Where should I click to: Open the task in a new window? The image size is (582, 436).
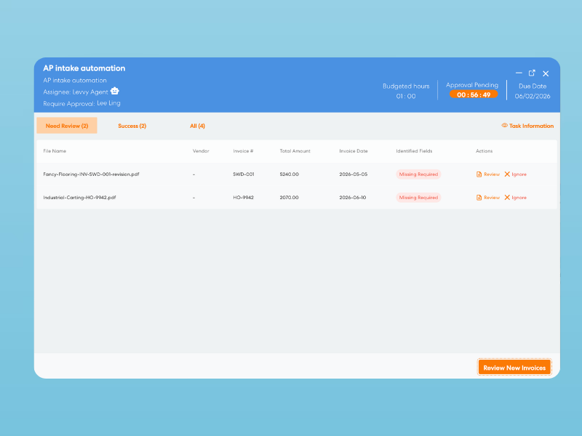click(x=532, y=73)
